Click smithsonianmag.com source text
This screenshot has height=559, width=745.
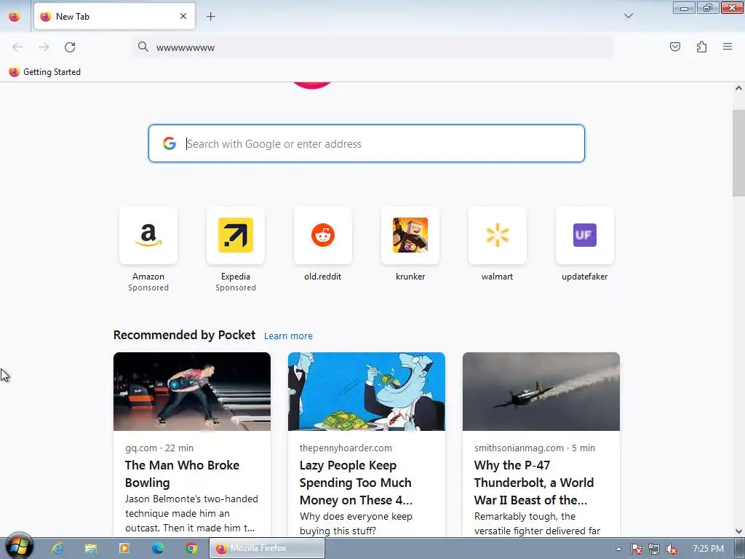[x=519, y=448]
